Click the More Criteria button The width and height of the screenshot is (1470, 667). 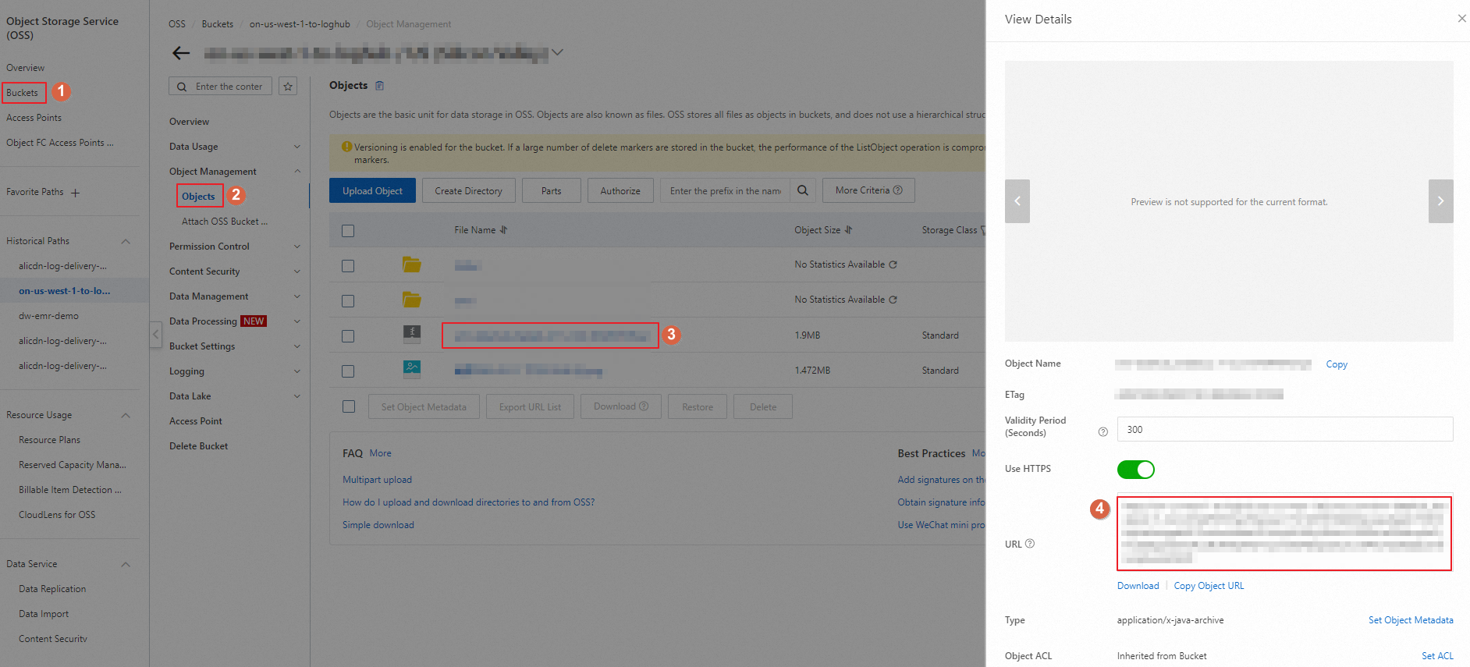pos(868,190)
